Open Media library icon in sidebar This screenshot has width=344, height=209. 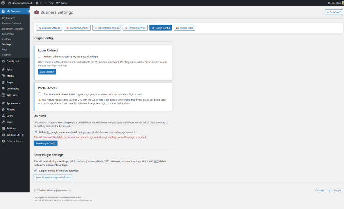3,76
